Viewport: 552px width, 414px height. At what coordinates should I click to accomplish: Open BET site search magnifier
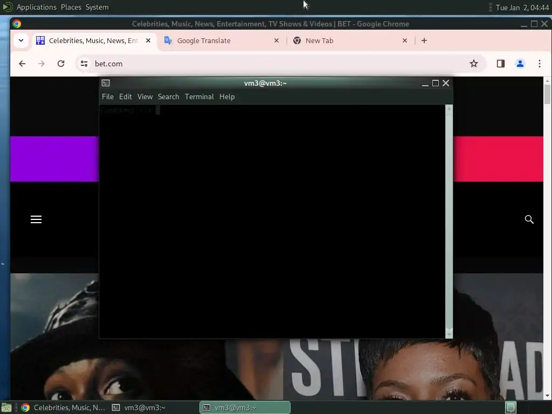coord(529,219)
